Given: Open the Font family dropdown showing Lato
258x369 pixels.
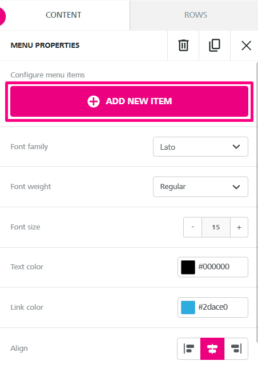Looking at the screenshot, I should click(x=200, y=146).
